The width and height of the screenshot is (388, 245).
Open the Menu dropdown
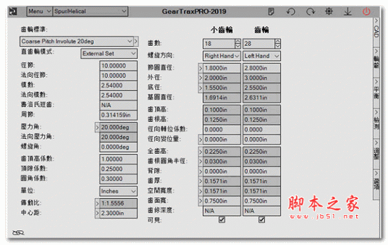[39, 12]
